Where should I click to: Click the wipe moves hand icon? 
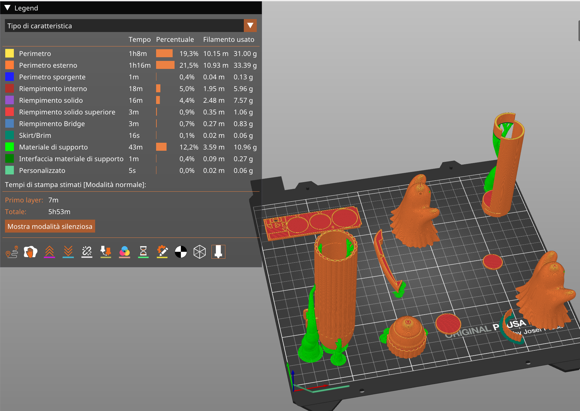(x=30, y=252)
